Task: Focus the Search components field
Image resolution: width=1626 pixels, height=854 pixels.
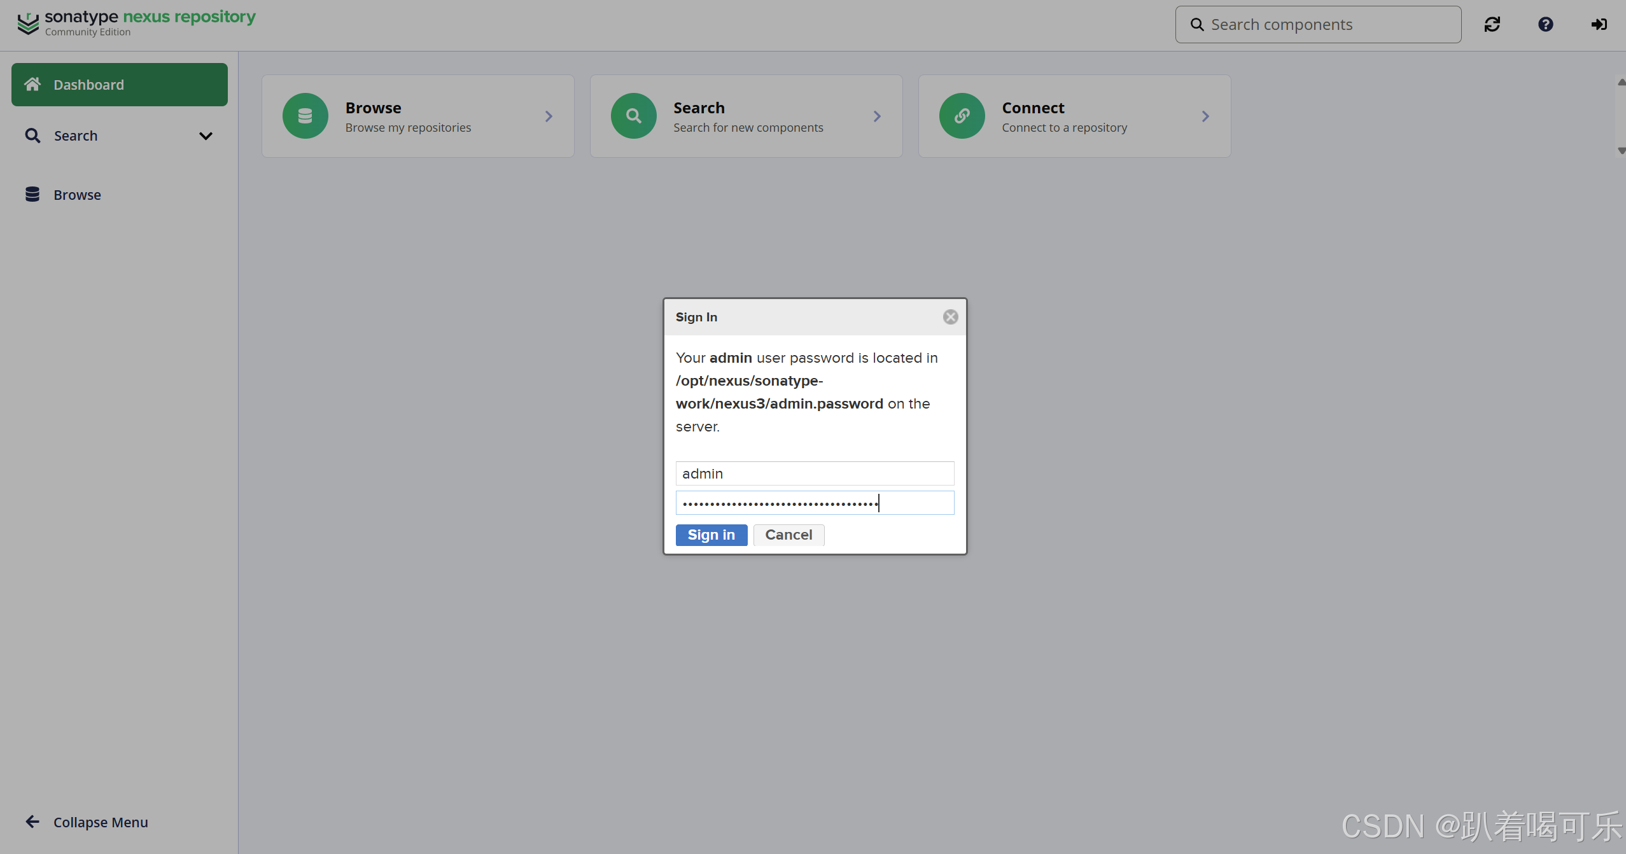Action: coord(1318,25)
